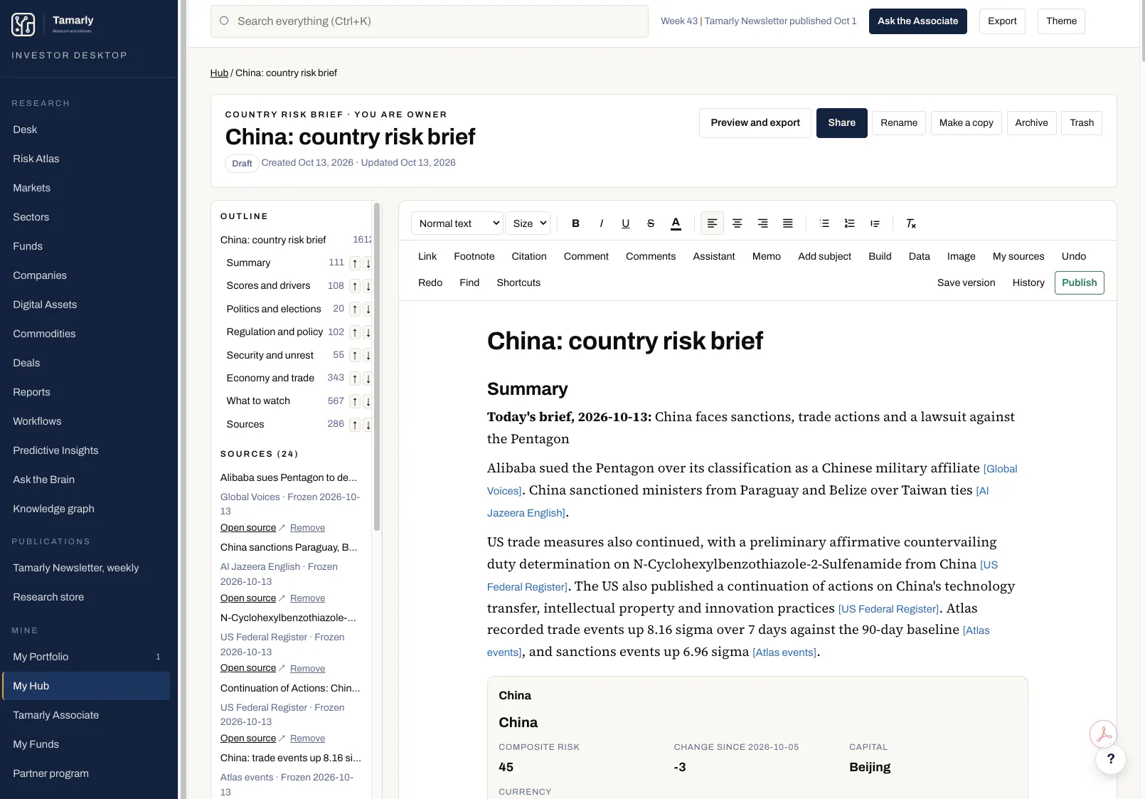Move Sources section down in outline
1145x799 pixels.
tap(368, 425)
